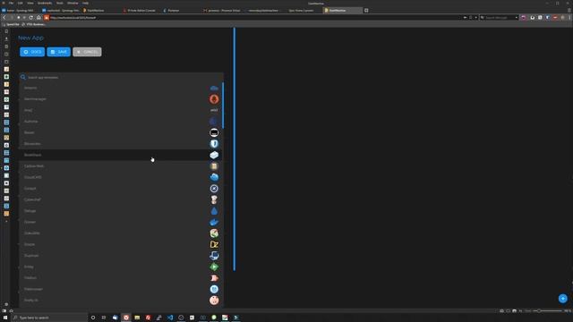573x322 pixels.
Task: Select the Dozzle template row
Action: coord(120,244)
